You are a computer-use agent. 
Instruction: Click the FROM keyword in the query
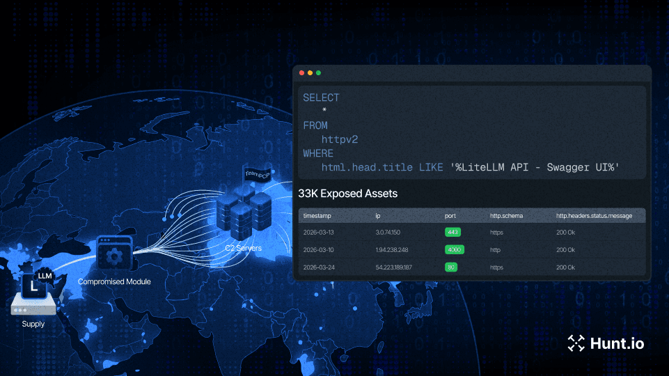[x=315, y=125]
